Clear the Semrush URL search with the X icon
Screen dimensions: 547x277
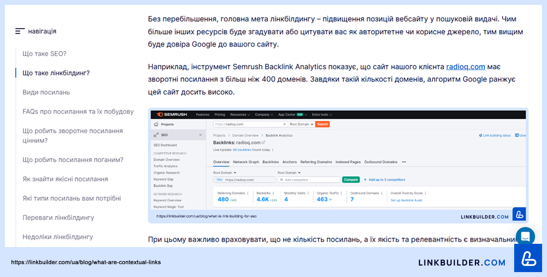click(x=285, y=124)
